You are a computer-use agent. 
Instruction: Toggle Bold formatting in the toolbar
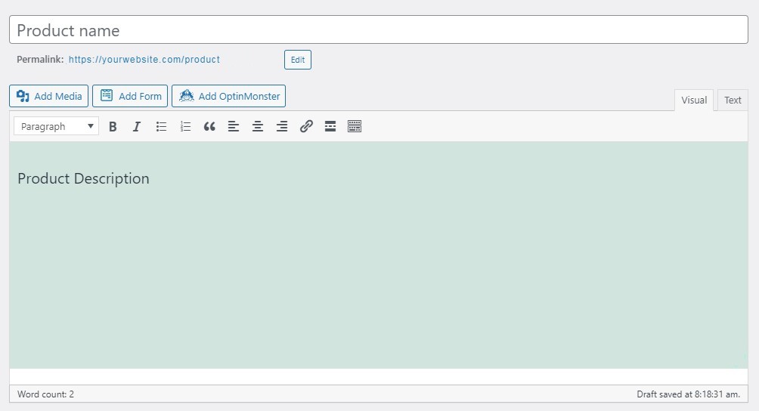coord(113,127)
